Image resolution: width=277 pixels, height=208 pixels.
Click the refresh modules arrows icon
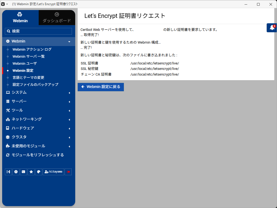[8, 155]
